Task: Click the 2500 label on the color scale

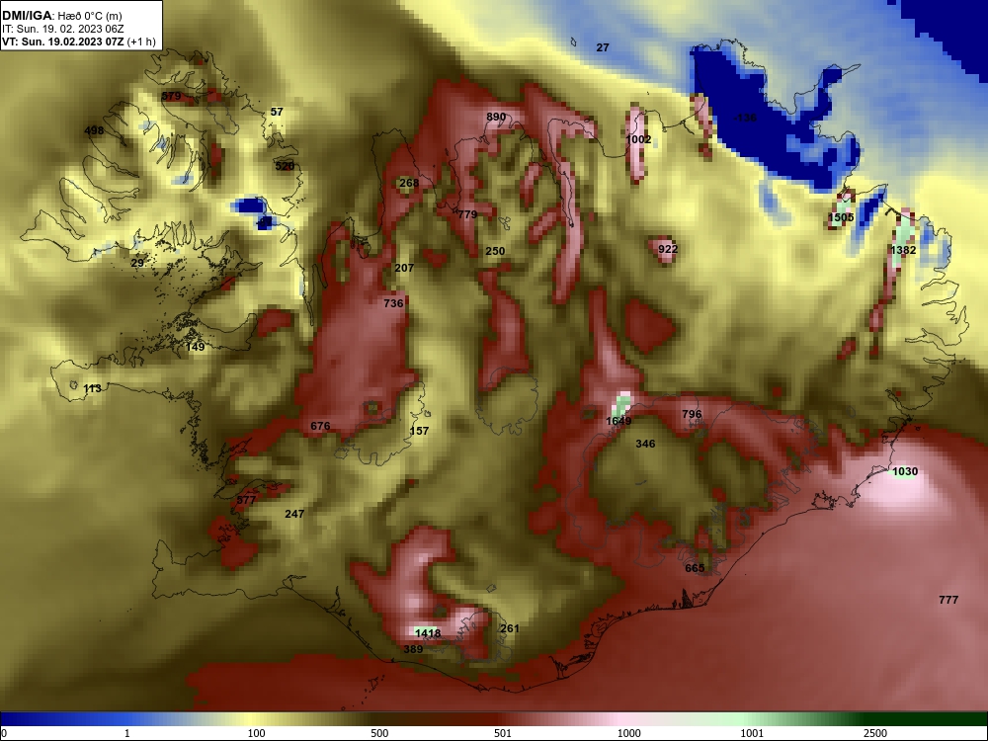Action: click(x=875, y=733)
